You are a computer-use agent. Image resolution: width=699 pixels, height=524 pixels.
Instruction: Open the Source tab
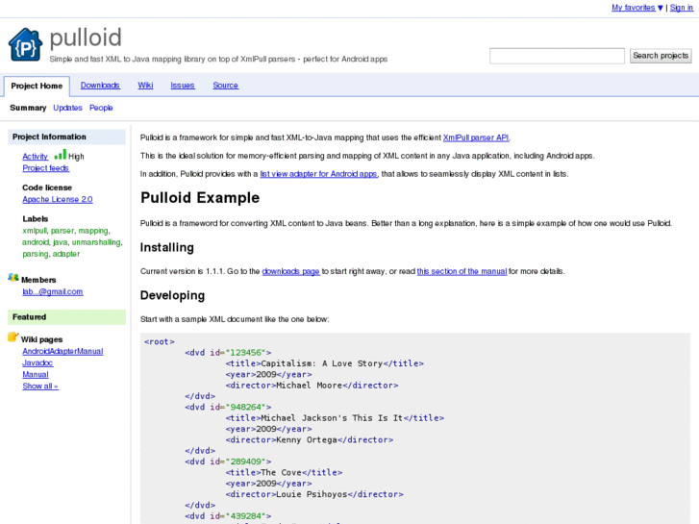pos(225,86)
